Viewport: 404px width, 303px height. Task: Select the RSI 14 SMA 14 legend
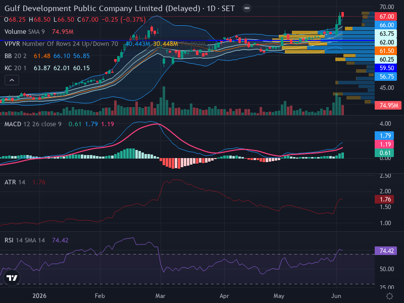[24, 240]
